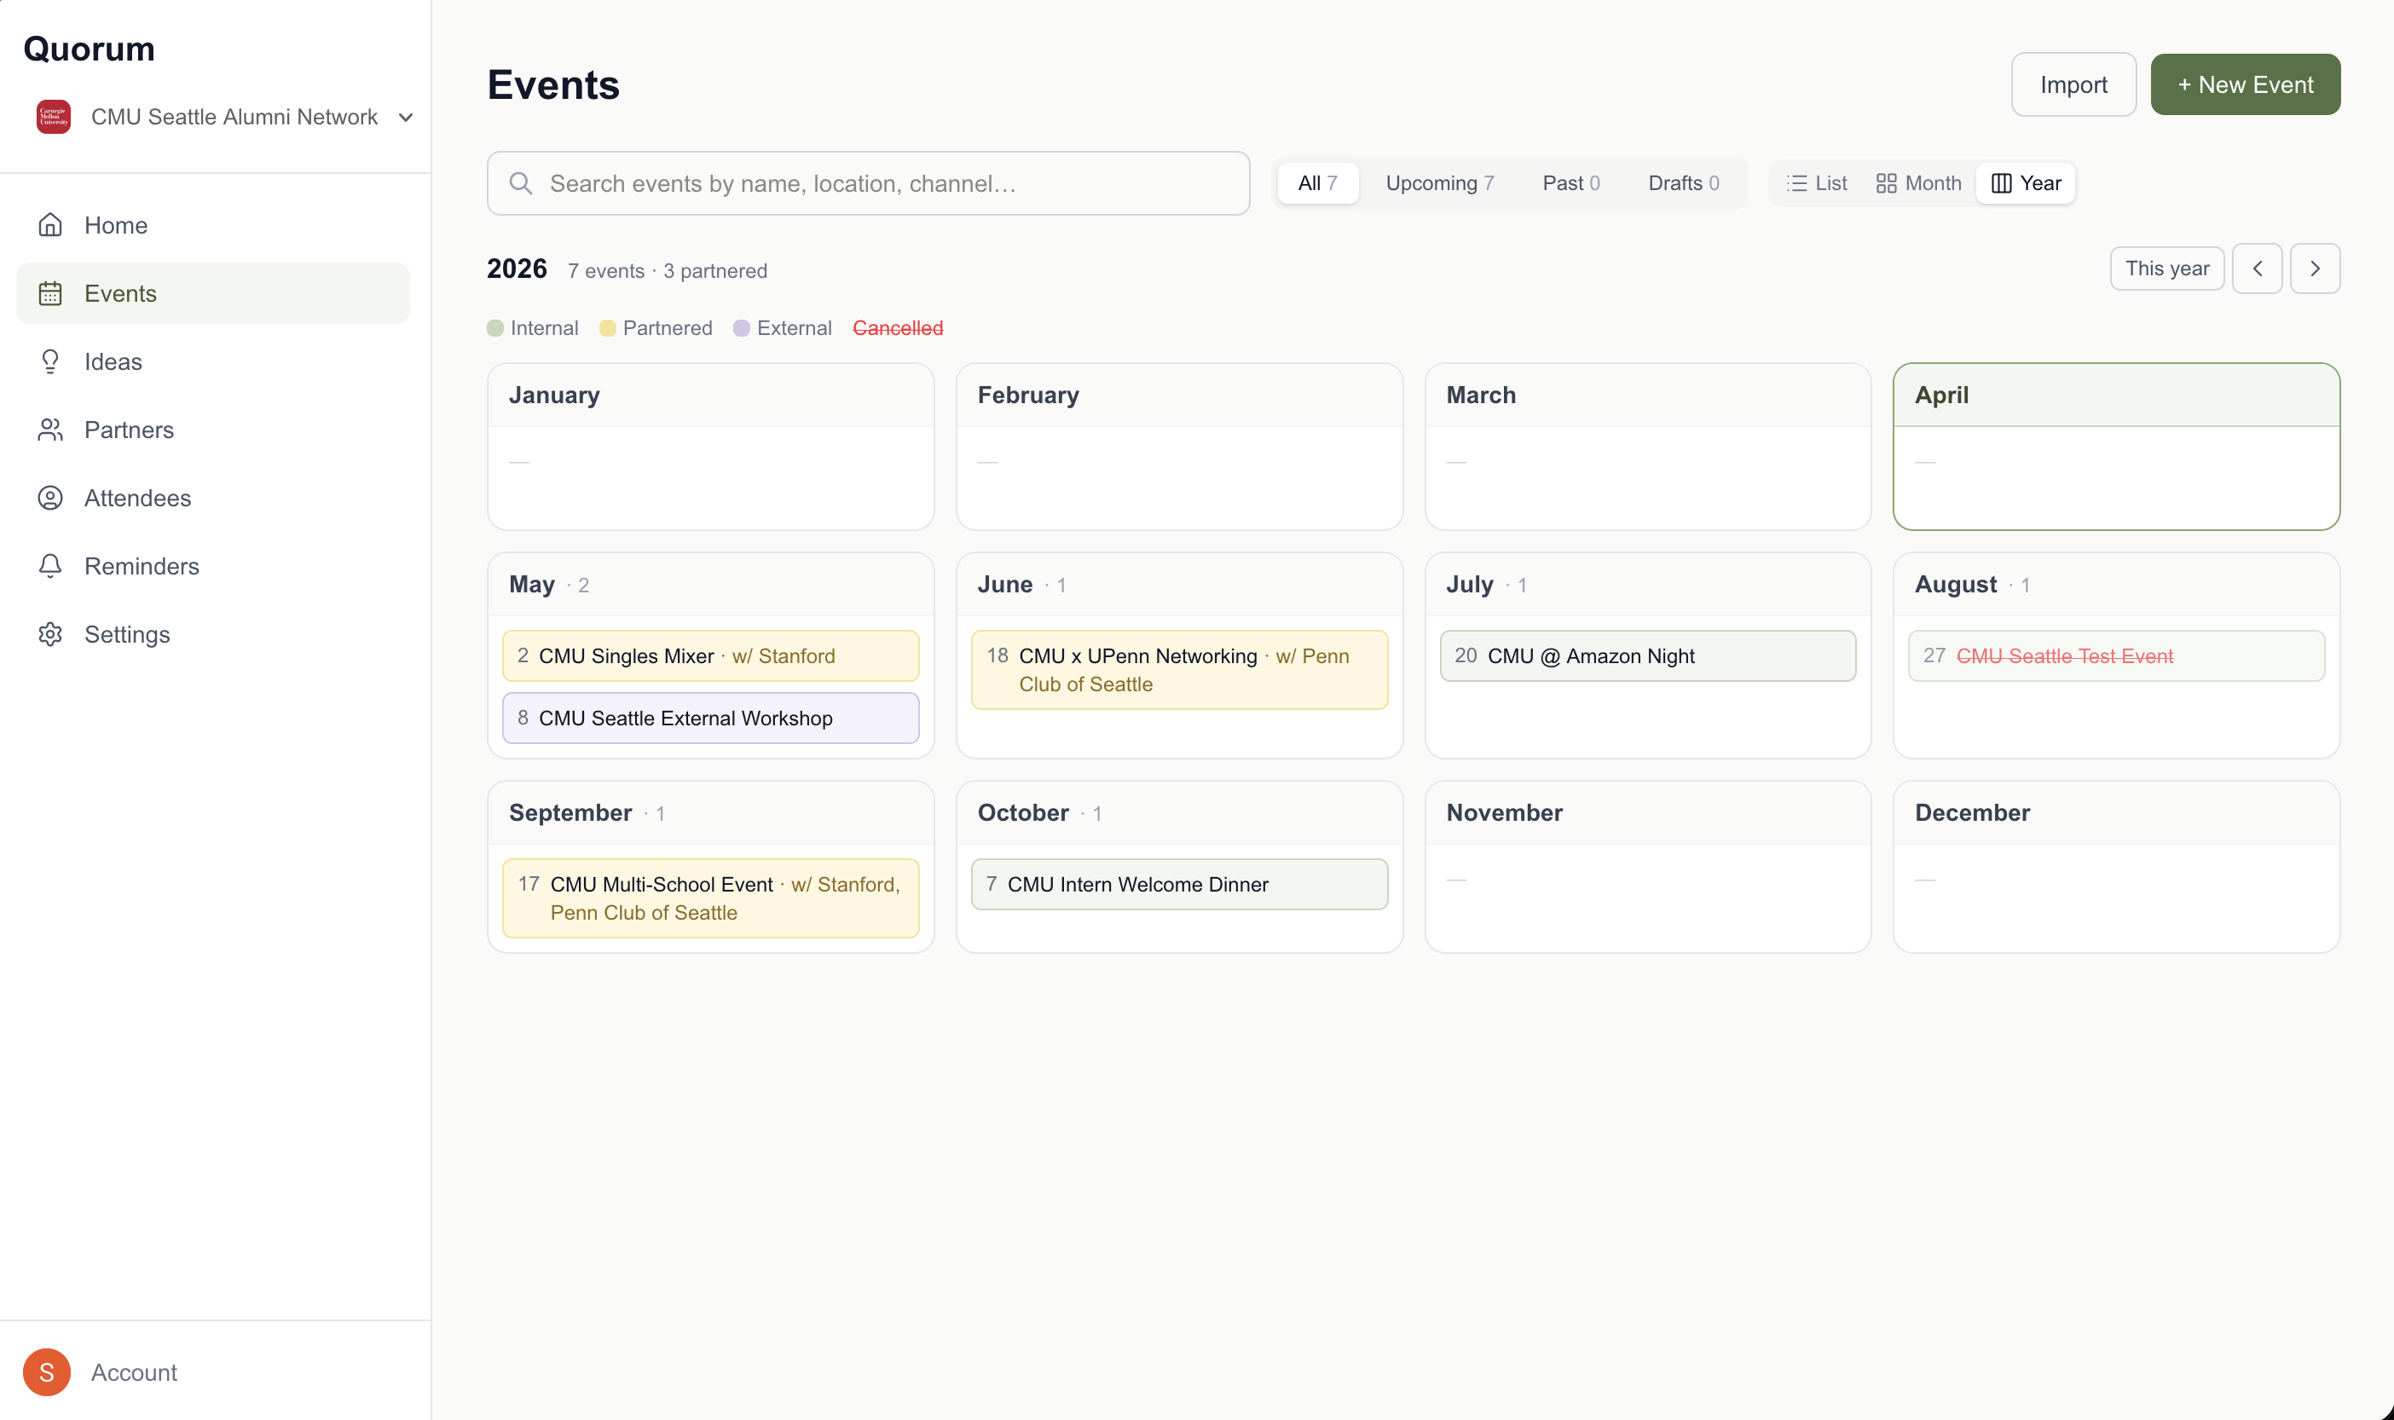Open the Events calendar icon in sidebar

tap(49, 293)
